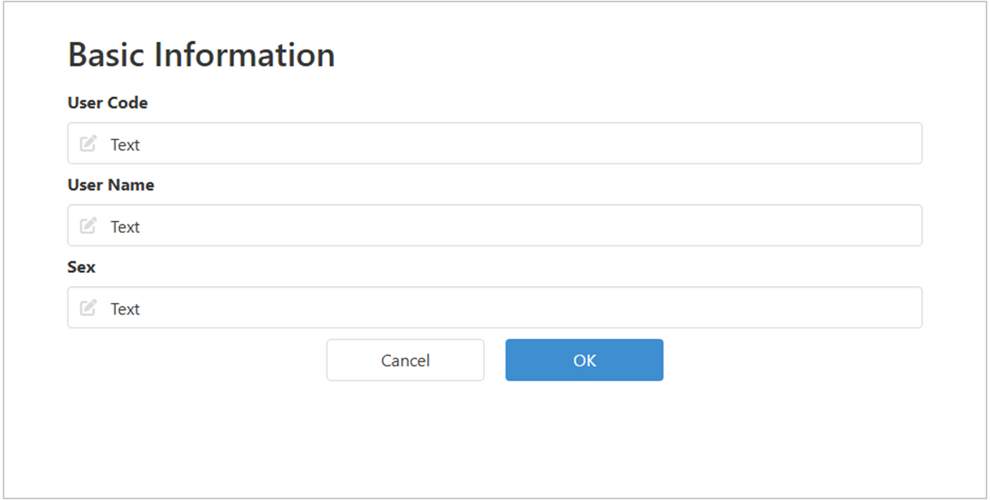Click the placeholder Text in User Code
Screen dimensions: 990x500
pos(126,145)
